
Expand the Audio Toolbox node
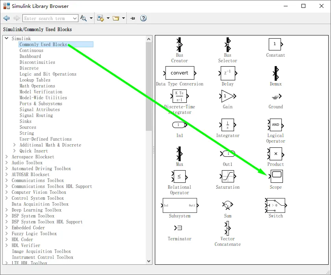[x=7, y=162]
